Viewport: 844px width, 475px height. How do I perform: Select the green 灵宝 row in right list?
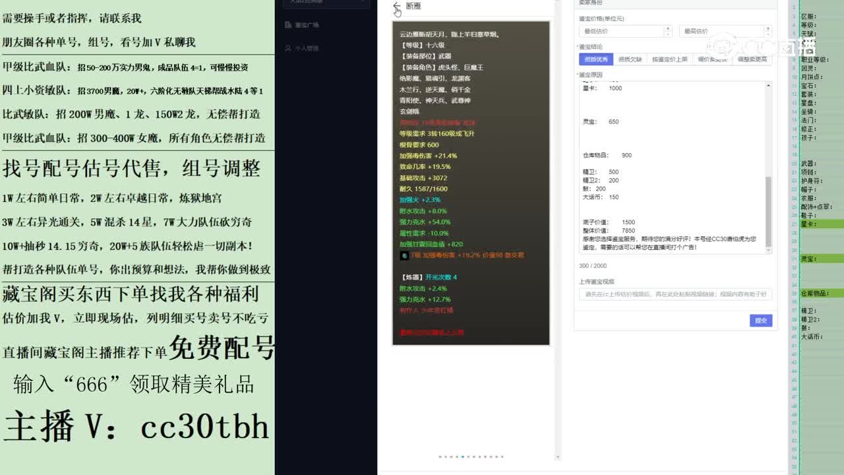(x=822, y=259)
